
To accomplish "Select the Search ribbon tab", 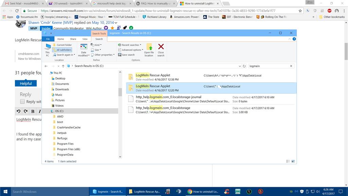I will point(99,39).
